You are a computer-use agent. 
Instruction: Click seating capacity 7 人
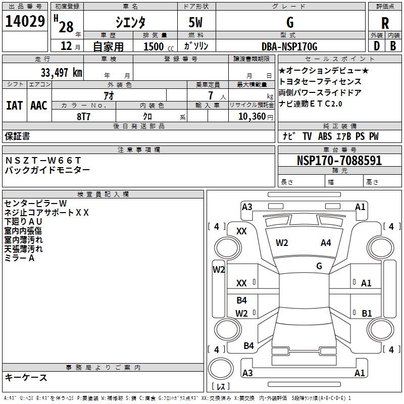click(217, 95)
